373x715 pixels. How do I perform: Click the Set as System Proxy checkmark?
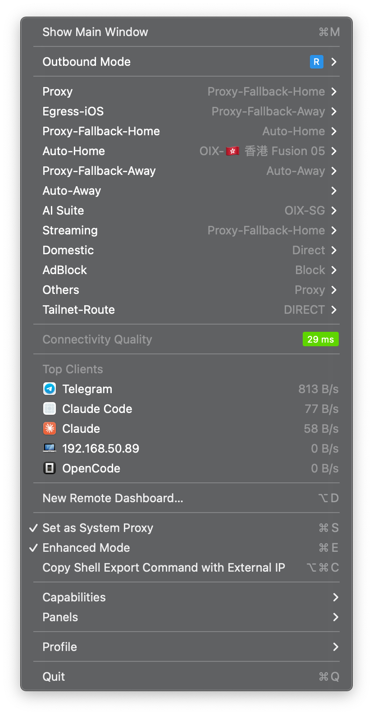tap(33, 528)
